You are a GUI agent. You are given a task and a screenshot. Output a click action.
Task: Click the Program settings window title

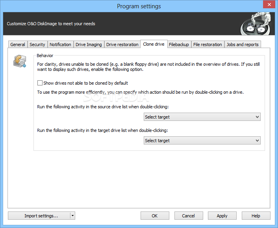pyautogui.click(x=139, y=6)
